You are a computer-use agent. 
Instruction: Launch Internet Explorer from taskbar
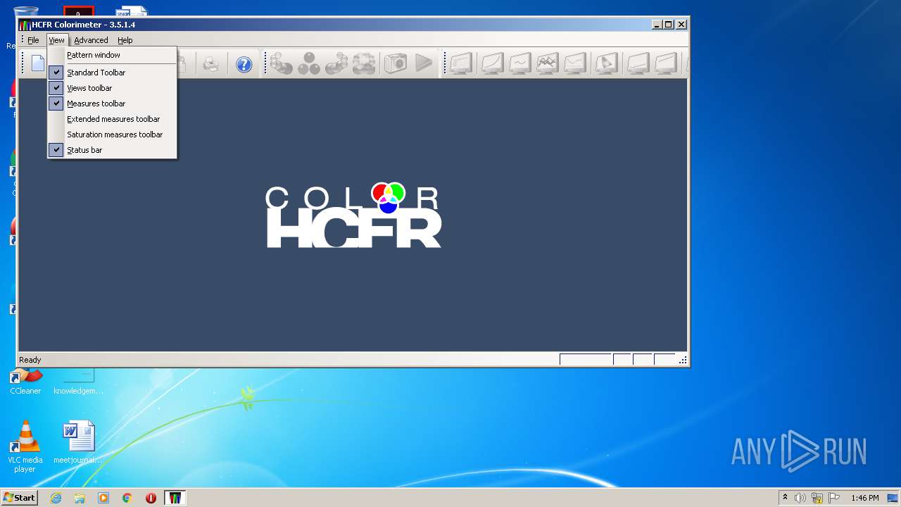click(x=56, y=498)
